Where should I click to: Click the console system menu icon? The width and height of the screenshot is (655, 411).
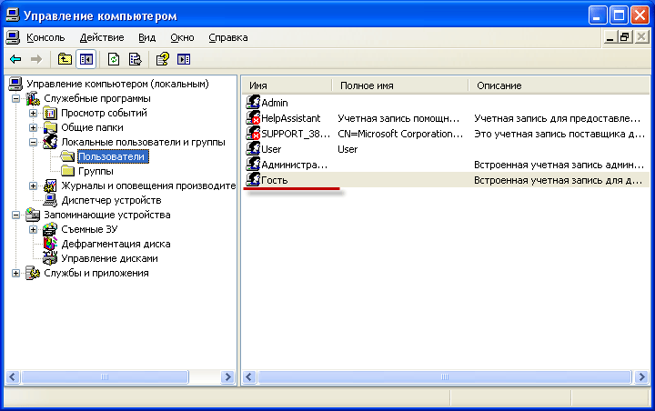click(13, 37)
